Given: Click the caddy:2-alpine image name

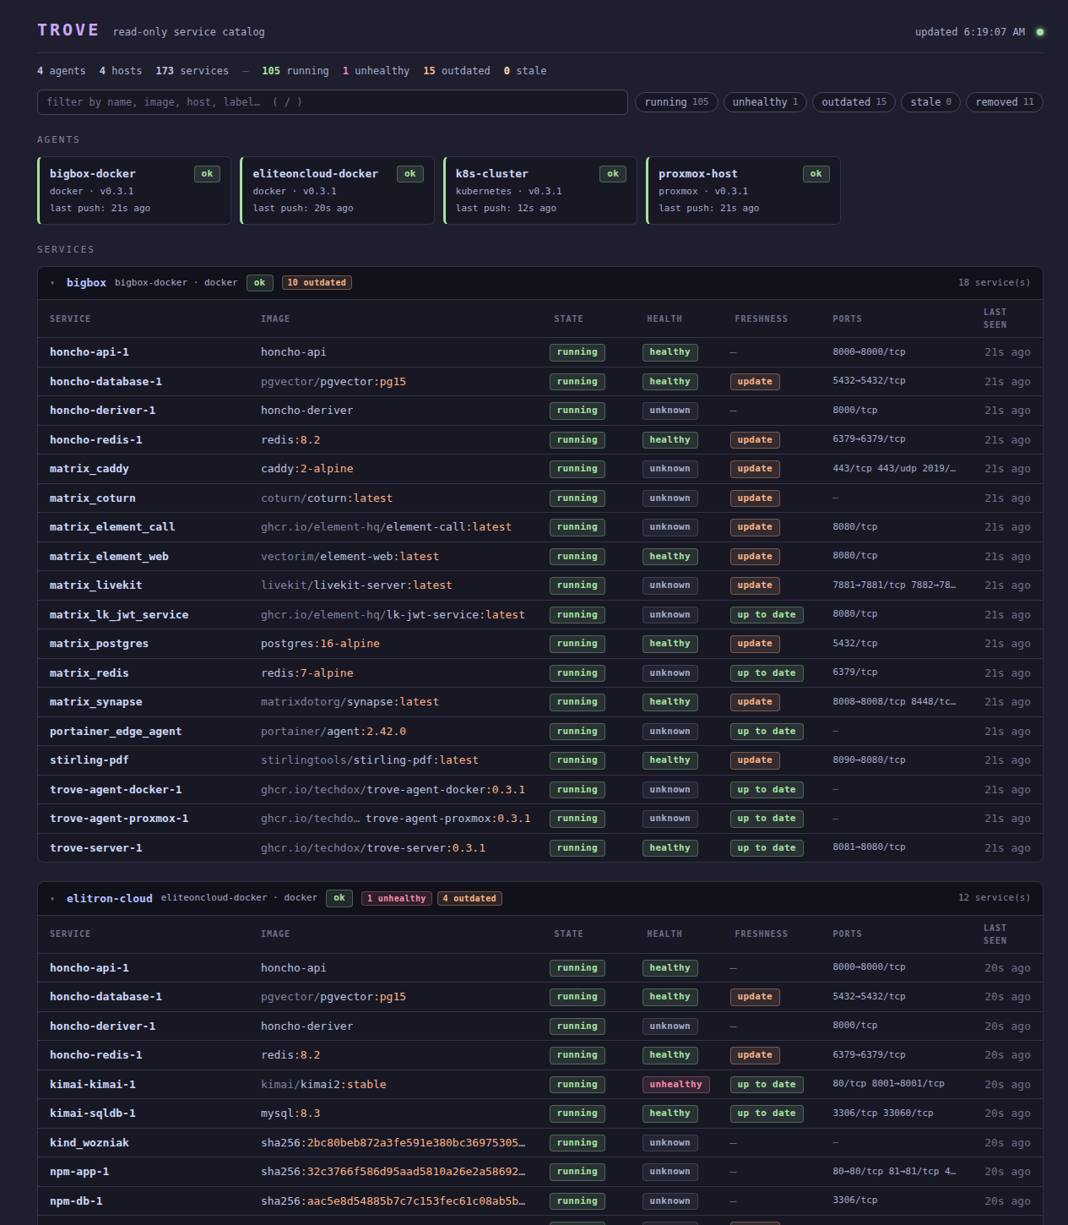Looking at the screenshot, I should pyautogui.click(x=306, y=469).
